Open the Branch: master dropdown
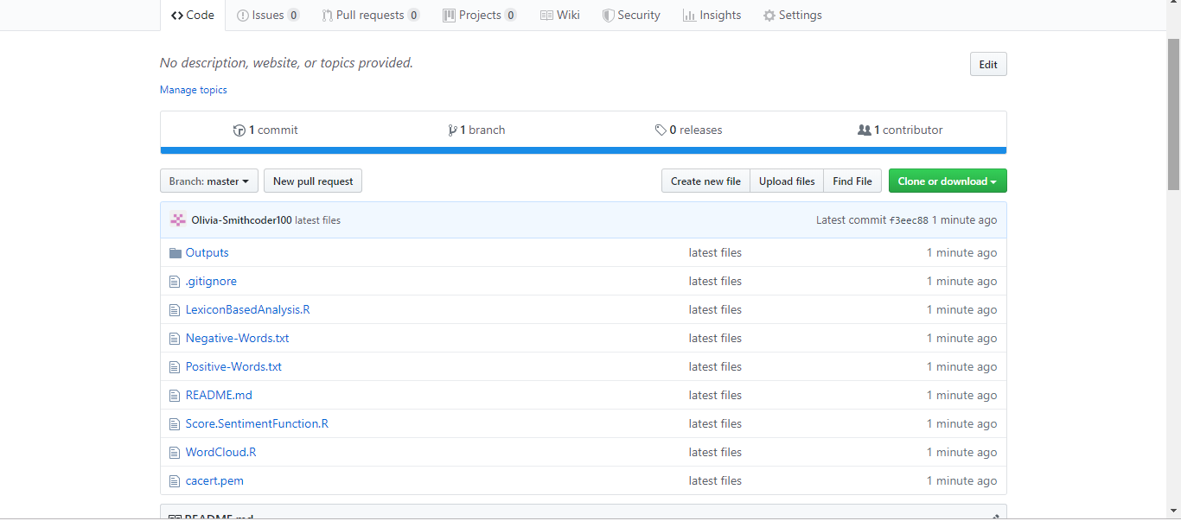 tap(208, 181)
